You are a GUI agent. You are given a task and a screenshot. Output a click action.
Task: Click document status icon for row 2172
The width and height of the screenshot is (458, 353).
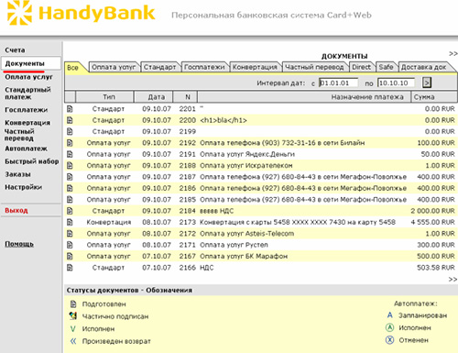coord(70,234)
